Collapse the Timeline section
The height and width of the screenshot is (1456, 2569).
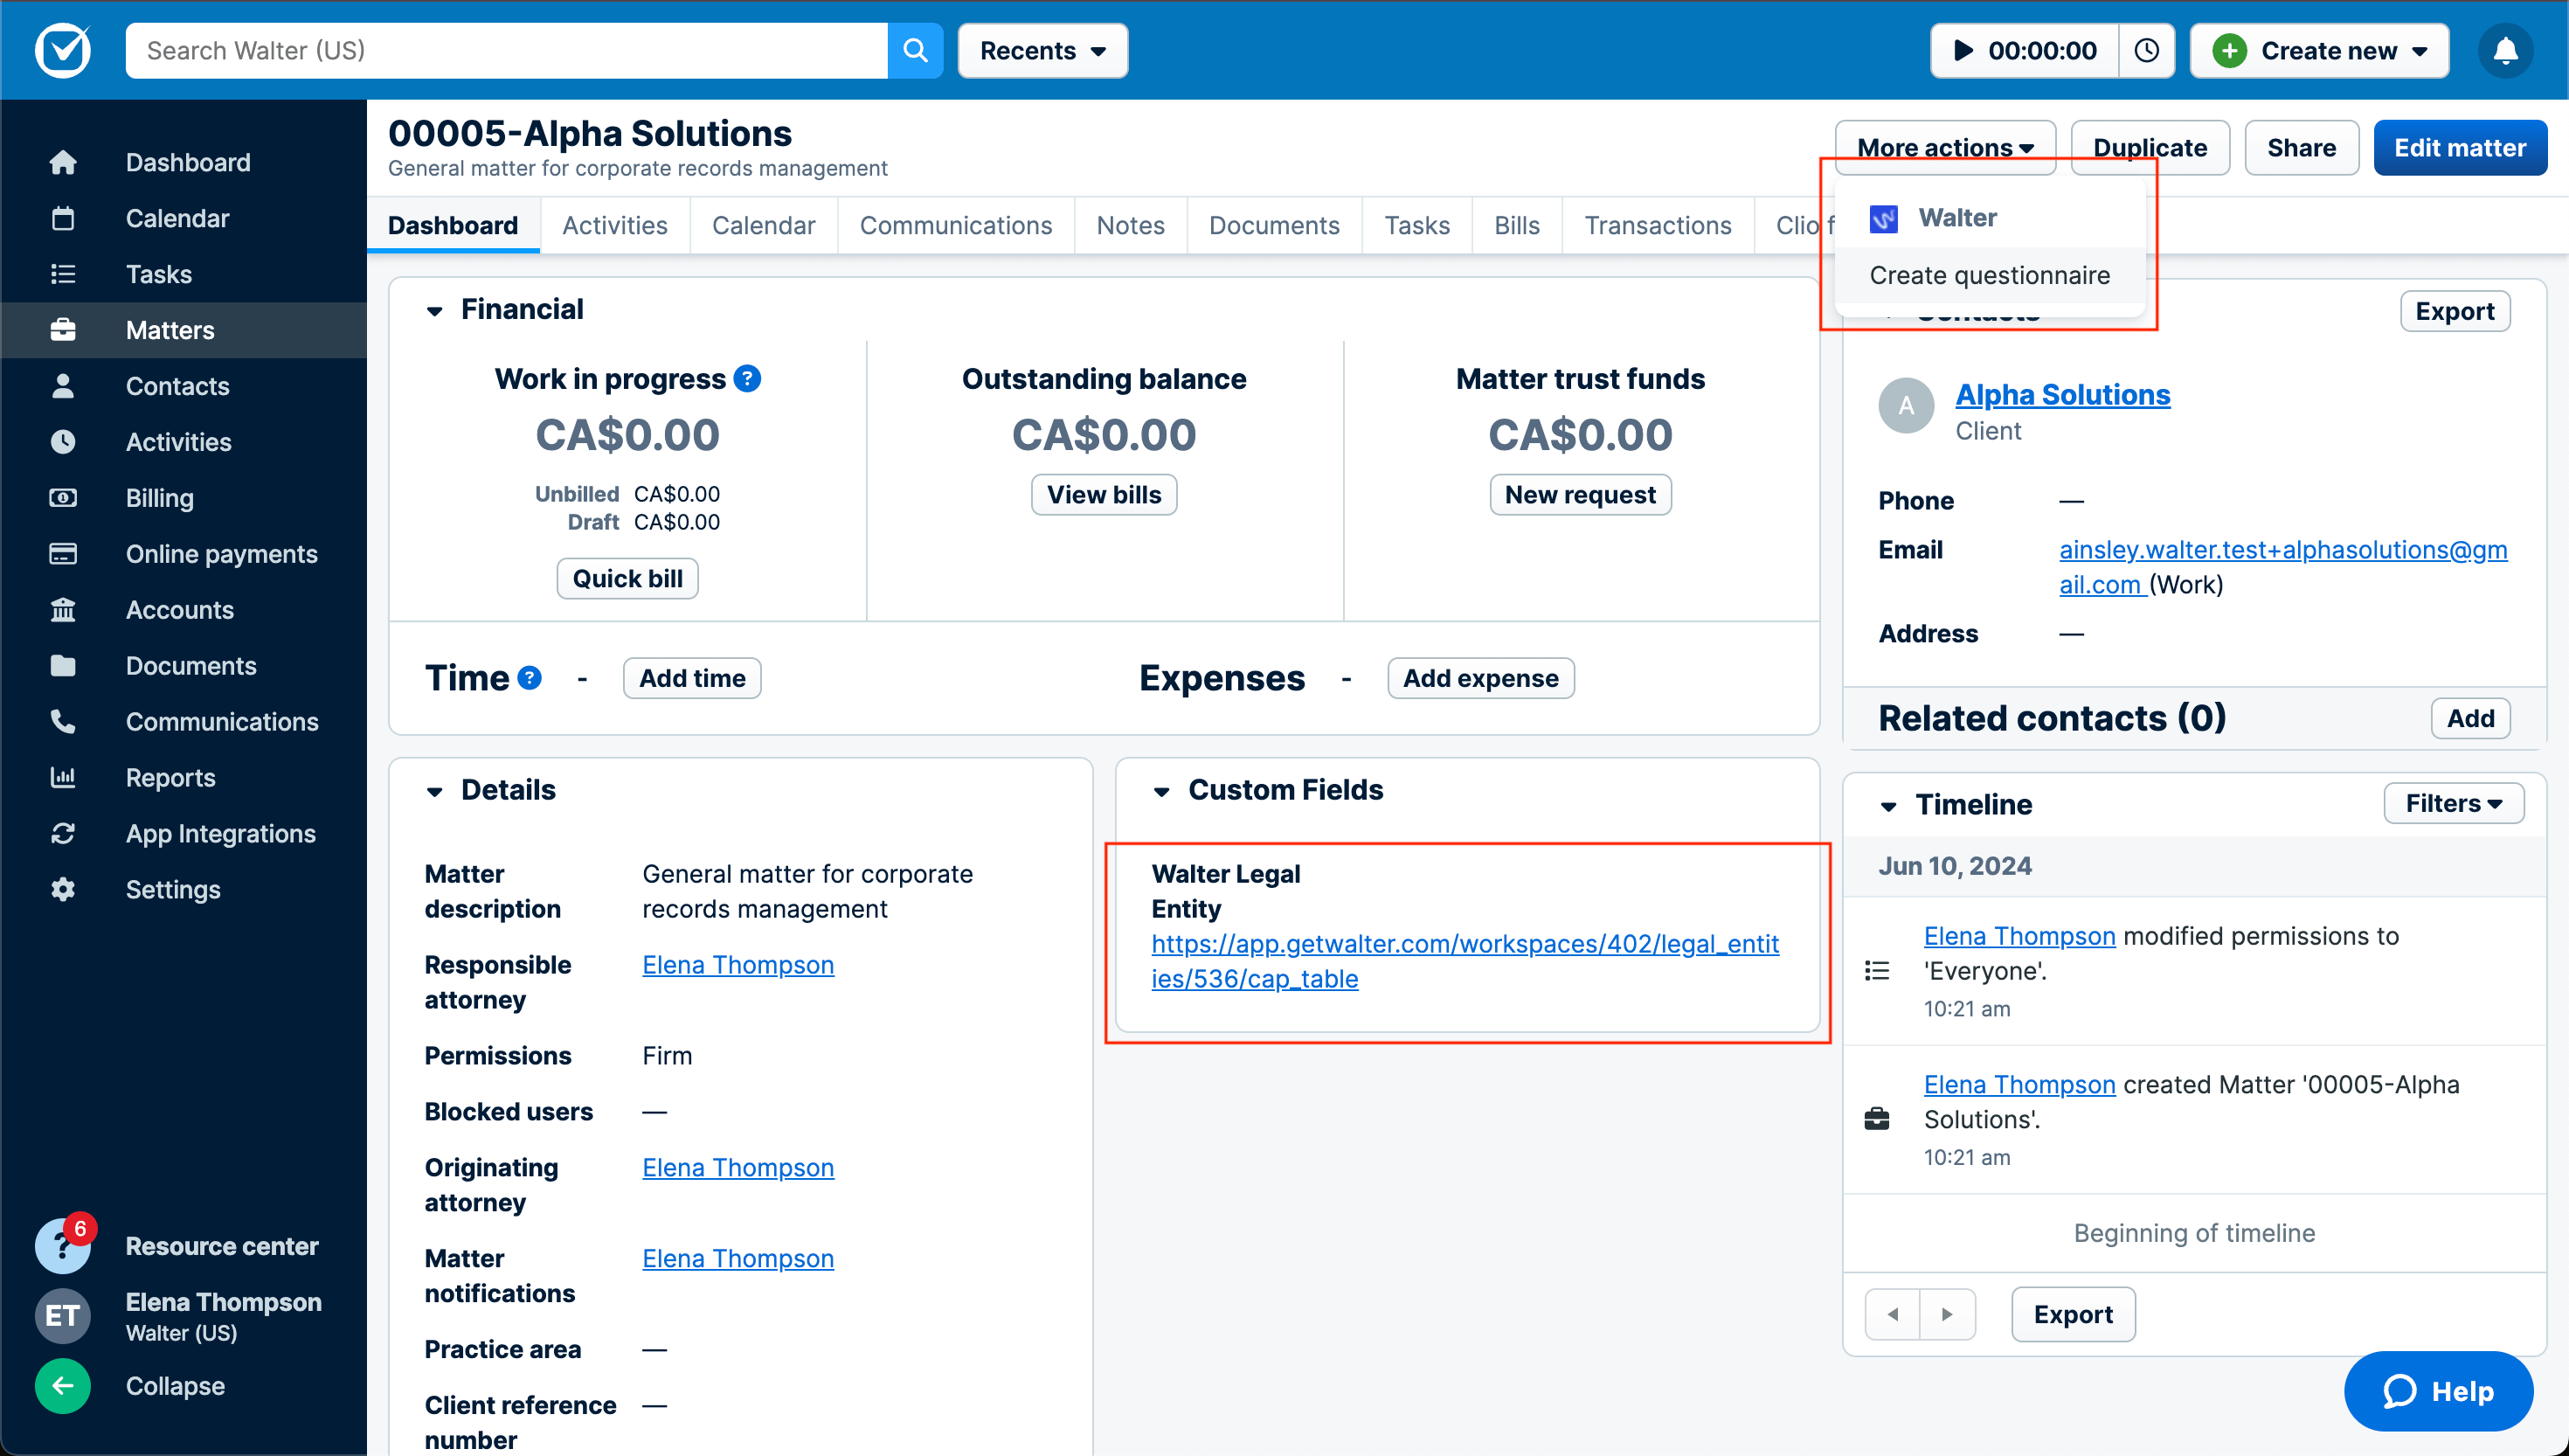(1887, 805)
